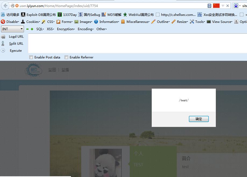Click the Execute play icon
The width and height of the screenshot is (247, 177).
coord(3,50)
